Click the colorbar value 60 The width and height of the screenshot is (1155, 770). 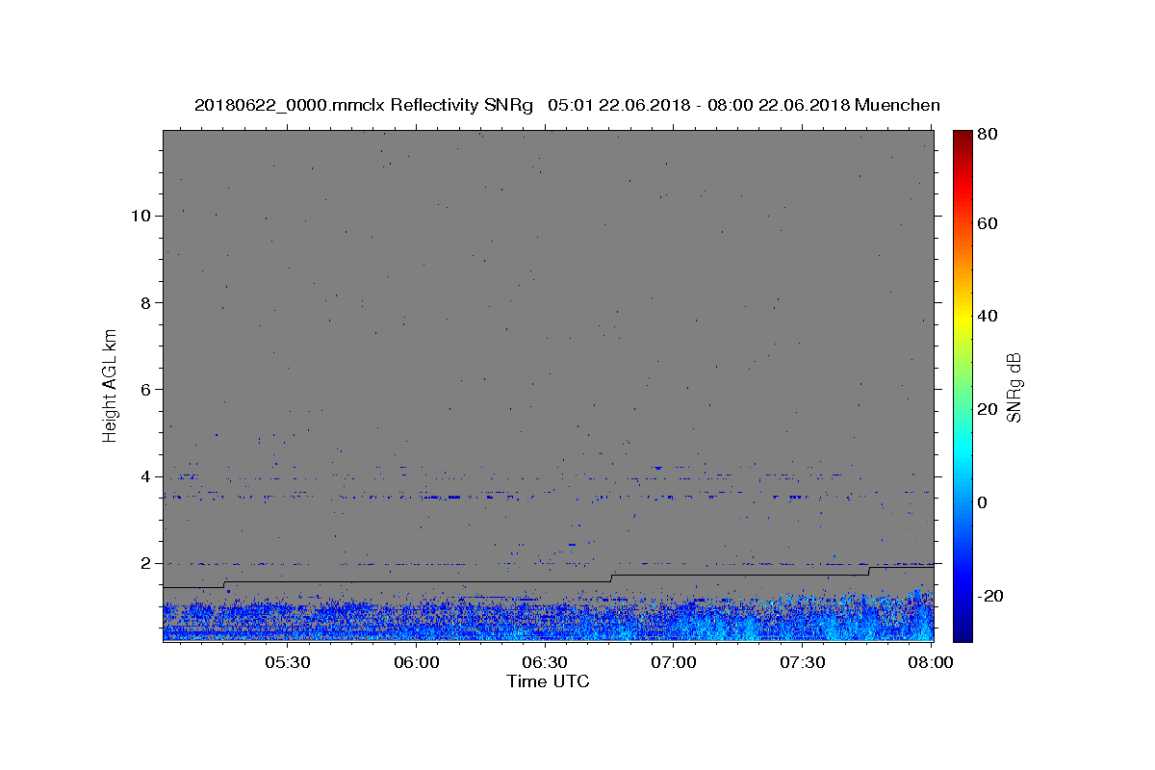pos(988,223)
